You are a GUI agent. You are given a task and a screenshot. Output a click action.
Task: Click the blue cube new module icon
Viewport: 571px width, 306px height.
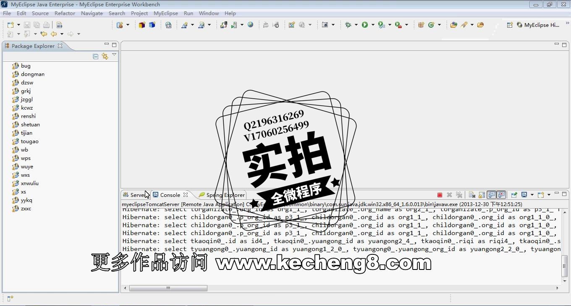point(152,25)
